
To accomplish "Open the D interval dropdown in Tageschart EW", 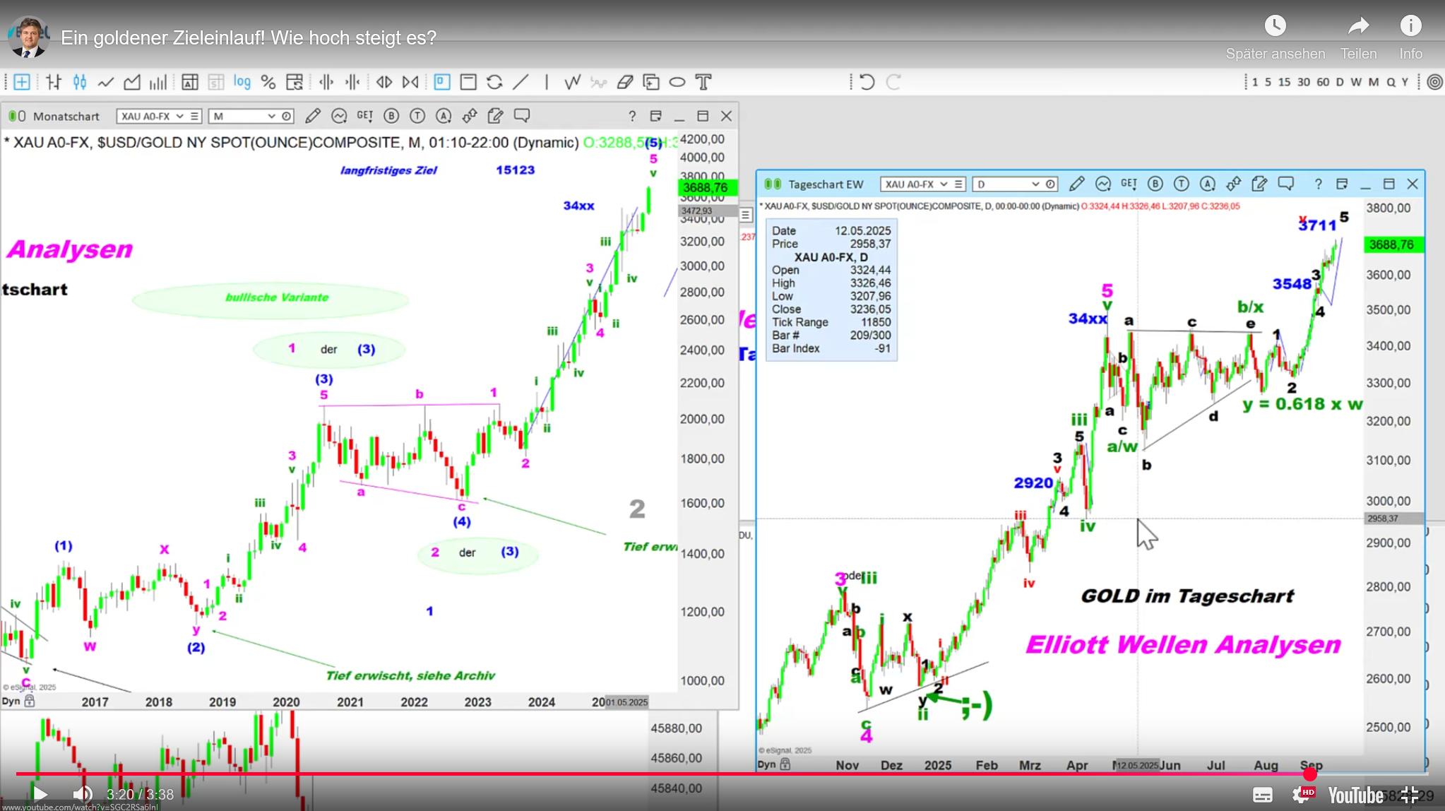I will pos(1035,184).
